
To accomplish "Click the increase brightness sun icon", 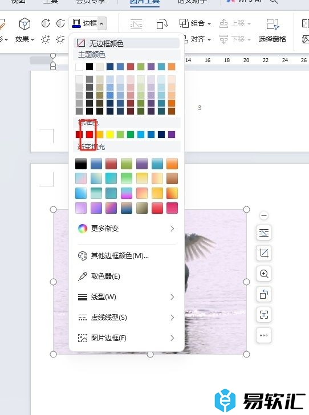I will (46, 39).
